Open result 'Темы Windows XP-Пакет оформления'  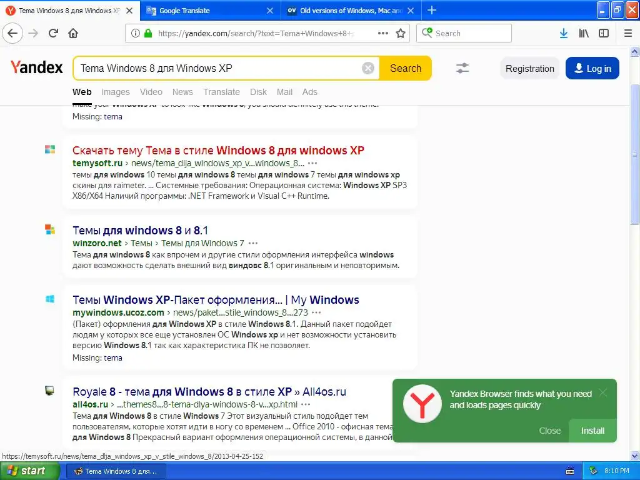[216, 300]
